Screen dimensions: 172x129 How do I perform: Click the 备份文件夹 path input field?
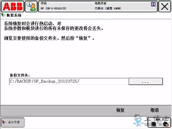point(69,81)
